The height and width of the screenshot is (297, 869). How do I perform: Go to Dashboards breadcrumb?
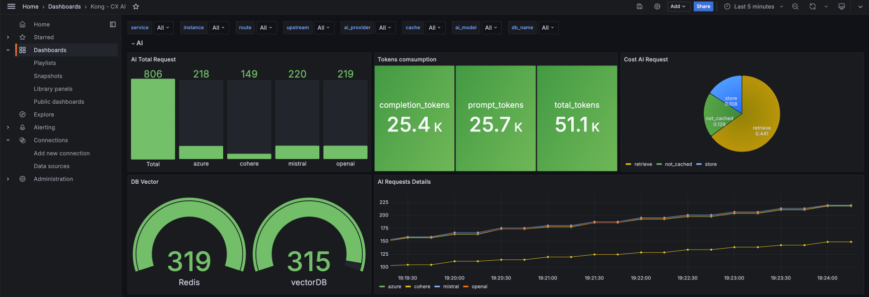pos(64,7)
